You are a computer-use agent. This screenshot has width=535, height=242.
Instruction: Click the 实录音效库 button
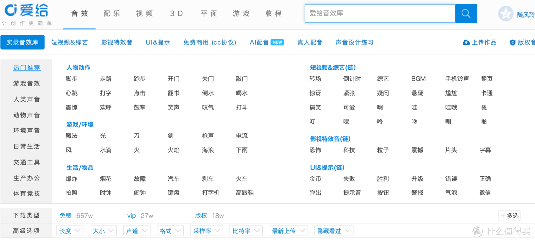click(x=22, y=42)
